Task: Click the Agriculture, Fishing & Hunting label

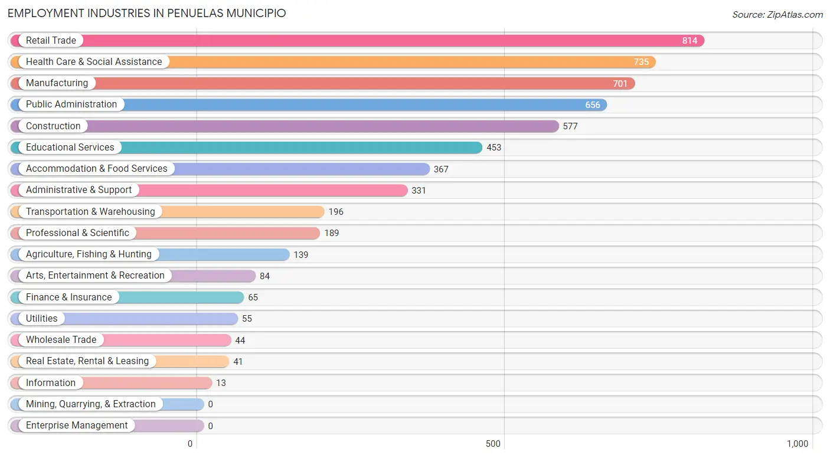Action: 89,254
